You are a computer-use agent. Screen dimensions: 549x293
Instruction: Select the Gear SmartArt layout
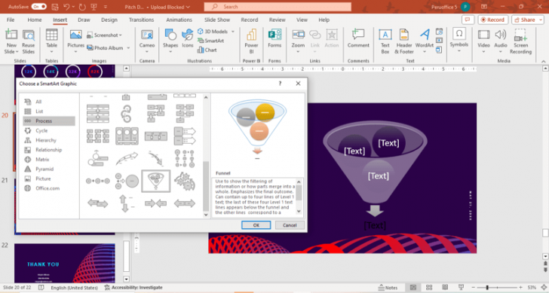(x=185, y=181)
